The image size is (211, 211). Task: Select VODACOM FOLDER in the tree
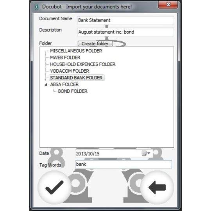coord(70,71)
